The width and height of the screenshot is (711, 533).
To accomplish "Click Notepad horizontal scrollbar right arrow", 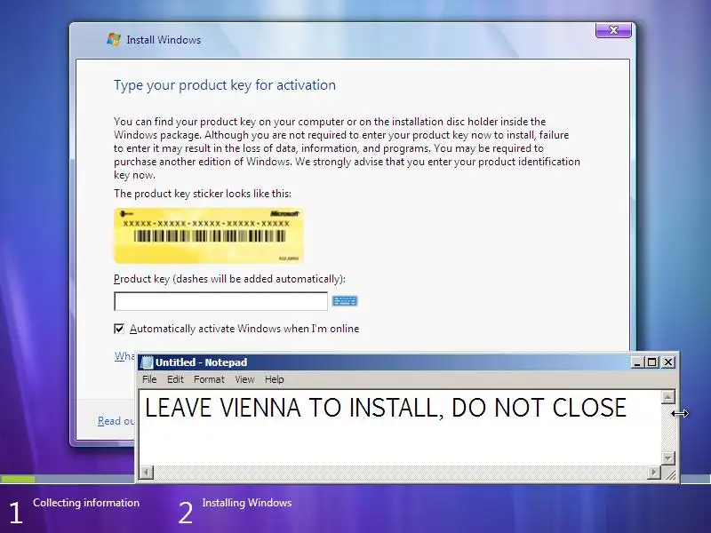I will coord(654,473).
